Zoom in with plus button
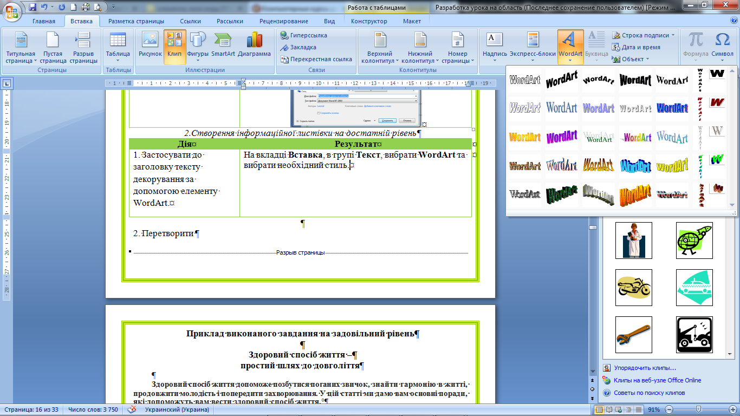Viewport: 740px width, 416px height. click(x=732, y=409)
